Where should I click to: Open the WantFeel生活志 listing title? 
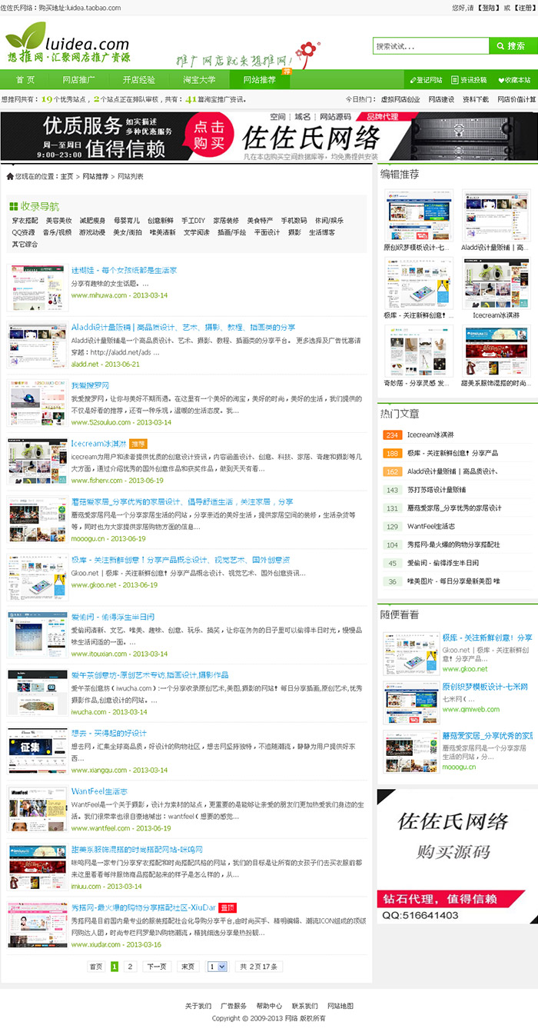[99, 791]
